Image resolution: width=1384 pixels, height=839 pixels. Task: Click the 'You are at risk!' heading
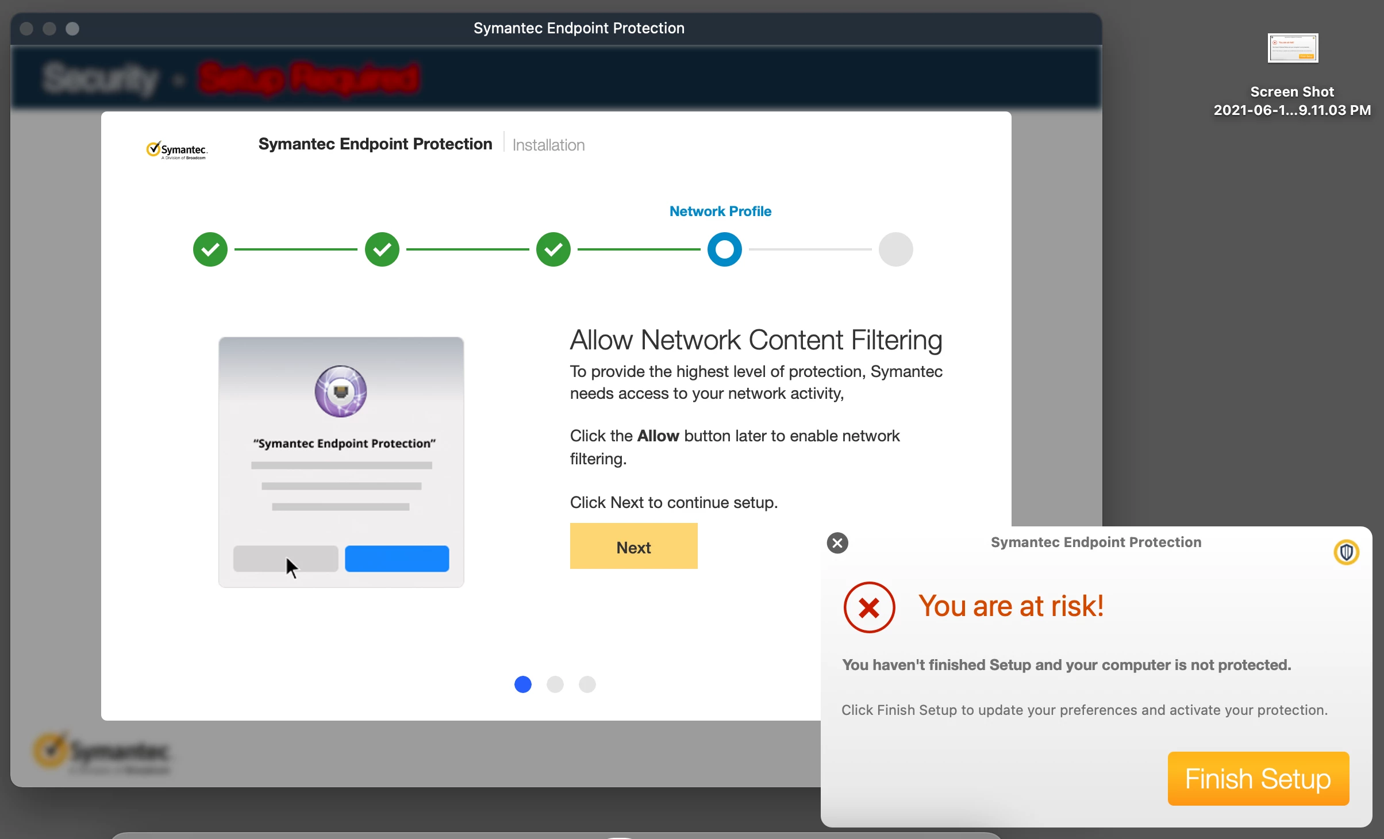click(x=1011, y=606)
